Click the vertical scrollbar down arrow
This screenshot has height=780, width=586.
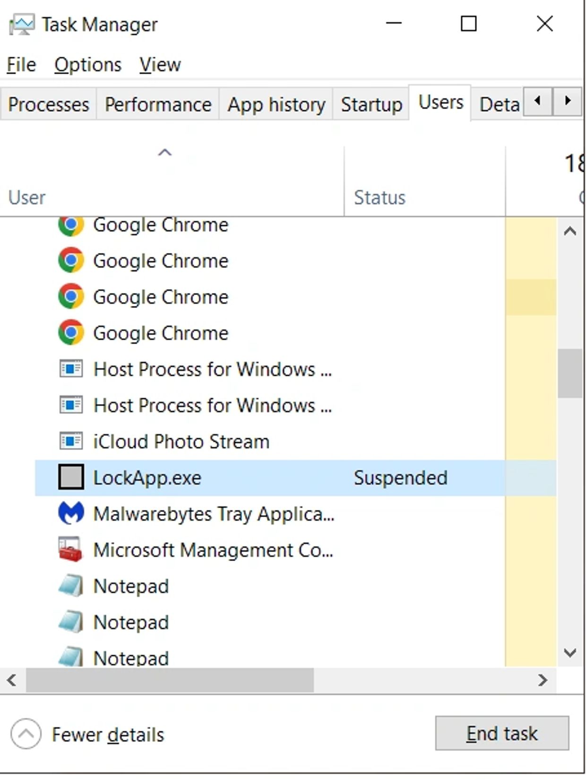pyautogui.click(x=570, y=653)
